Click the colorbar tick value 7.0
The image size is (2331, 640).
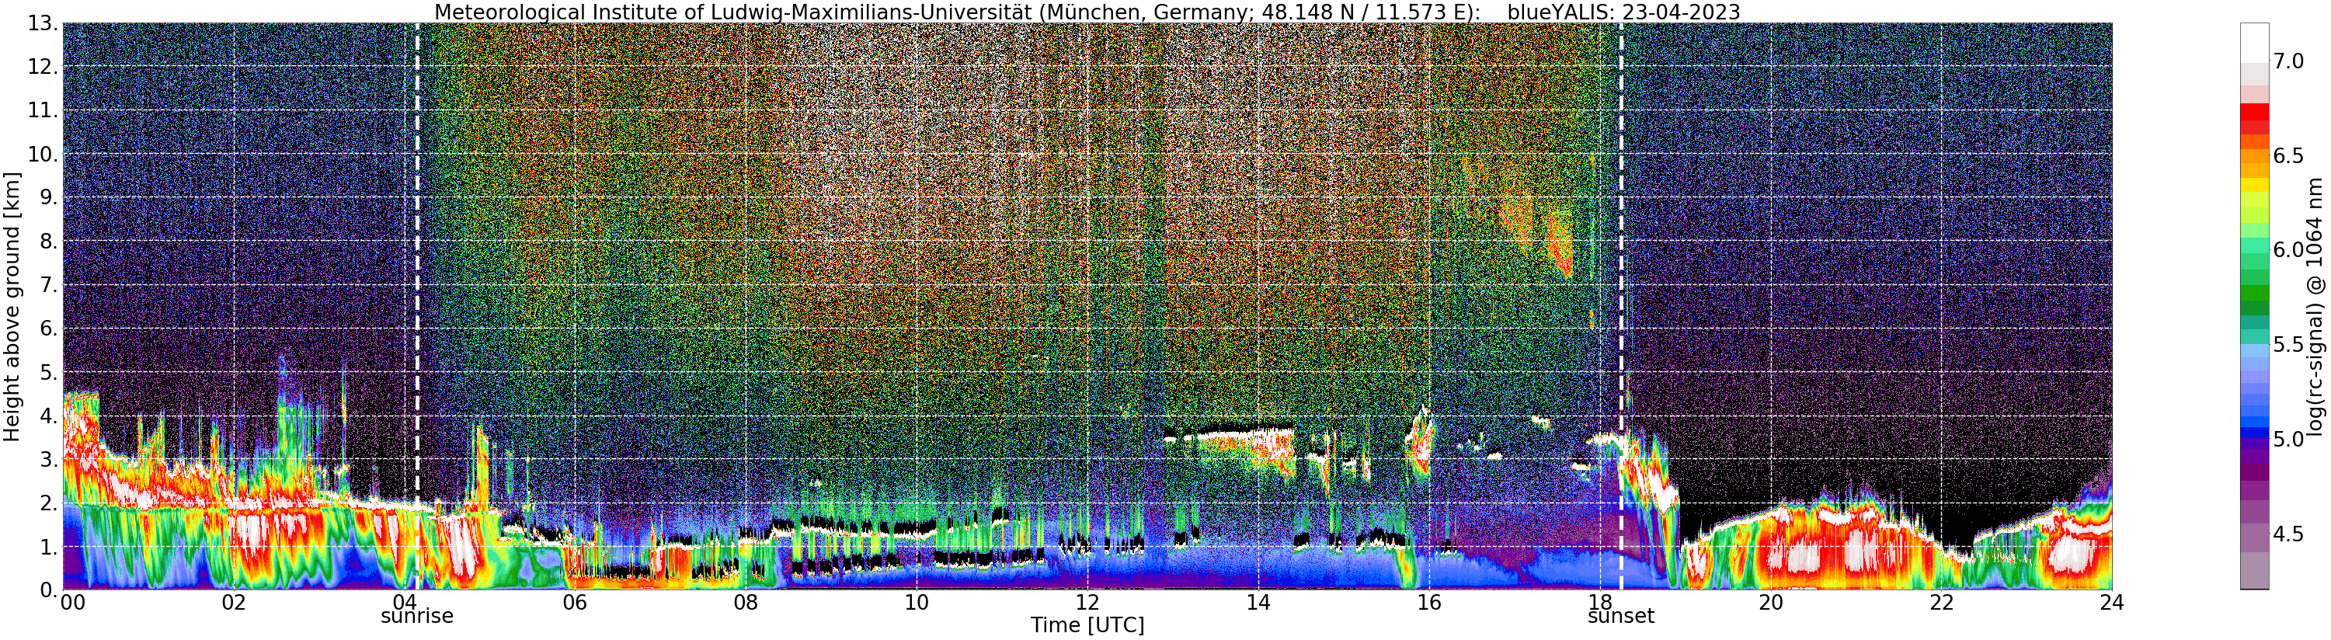click(2288, 61)
